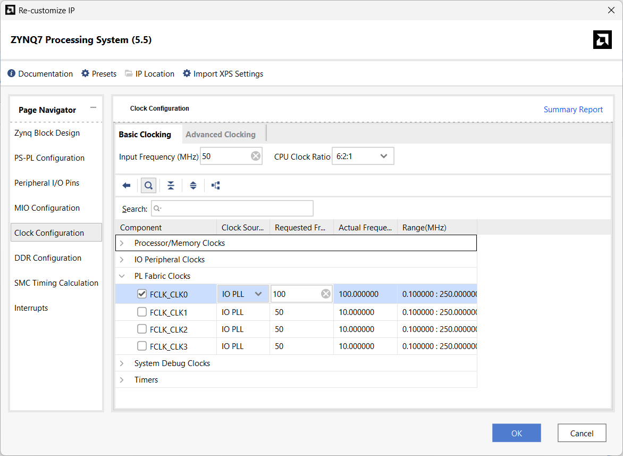623x456 pixels.
Task: Click the OK button
Action: 517,433
